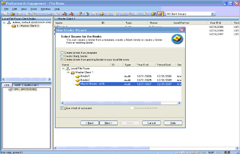Select Create binder from template option
Screen dimensions: 240x154
62,53
